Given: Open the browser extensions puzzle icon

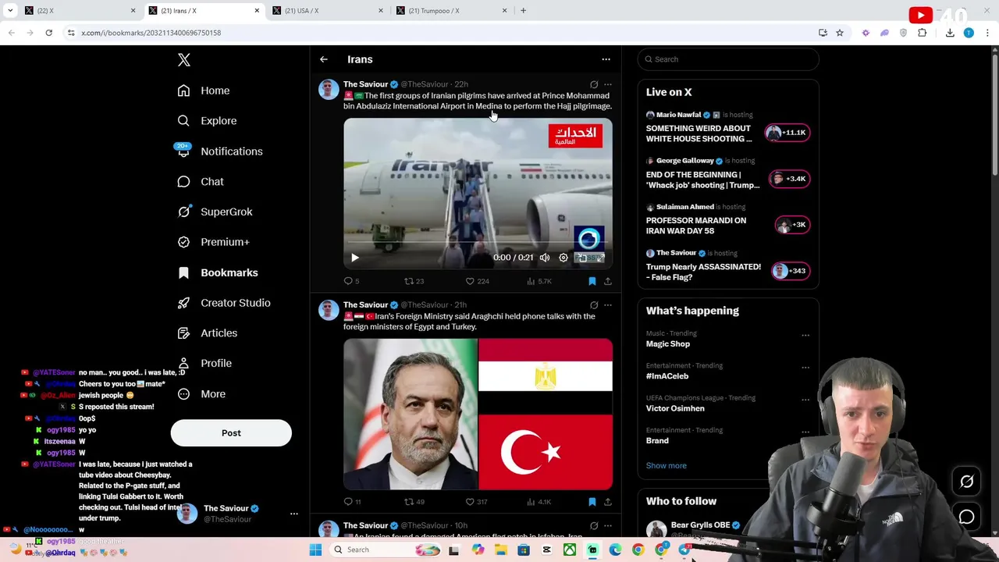Looking at the screenshot, I should pos(923,33).
